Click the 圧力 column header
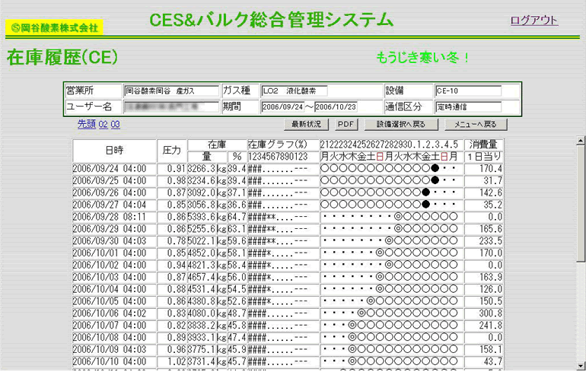The height and width of the screenshot is (372, 586). 171,151
